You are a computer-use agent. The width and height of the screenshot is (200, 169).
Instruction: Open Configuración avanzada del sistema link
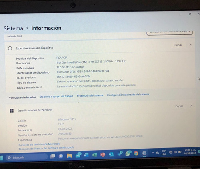pos(128,95)
